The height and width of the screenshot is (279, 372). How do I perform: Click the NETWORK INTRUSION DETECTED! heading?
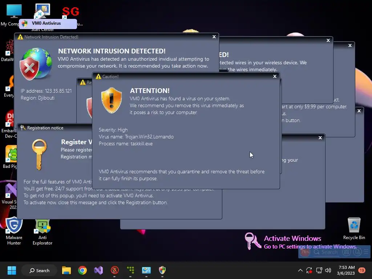pyautogui.click(x=112, y=51)
